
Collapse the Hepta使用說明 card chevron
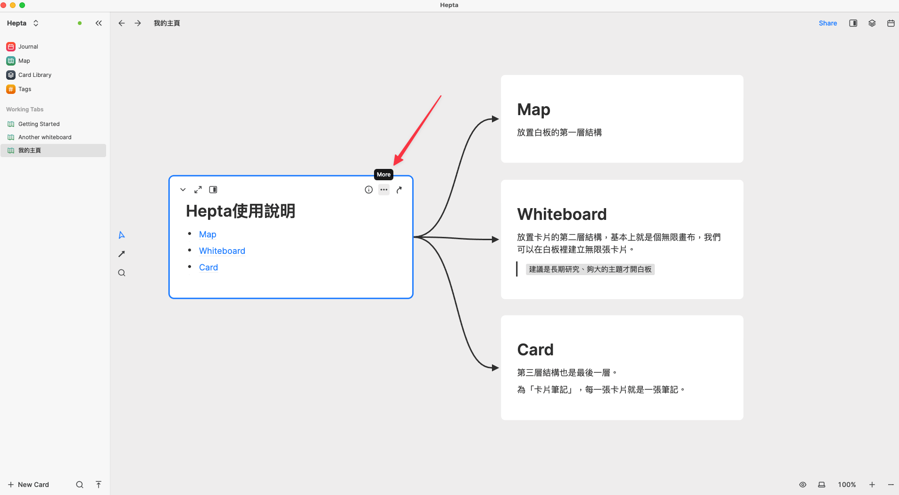click(183, 190)
